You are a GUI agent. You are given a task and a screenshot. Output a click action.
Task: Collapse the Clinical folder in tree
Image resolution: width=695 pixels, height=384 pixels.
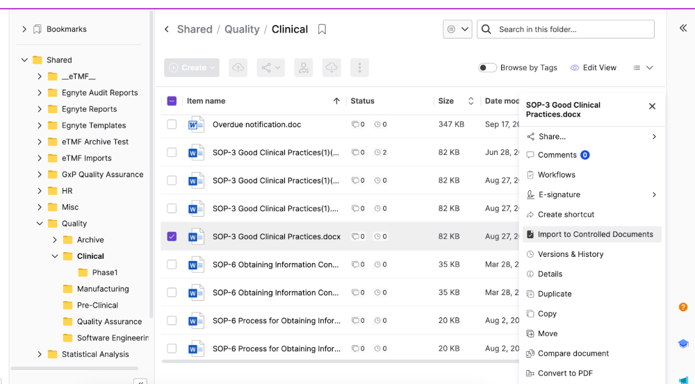(54, 256)
